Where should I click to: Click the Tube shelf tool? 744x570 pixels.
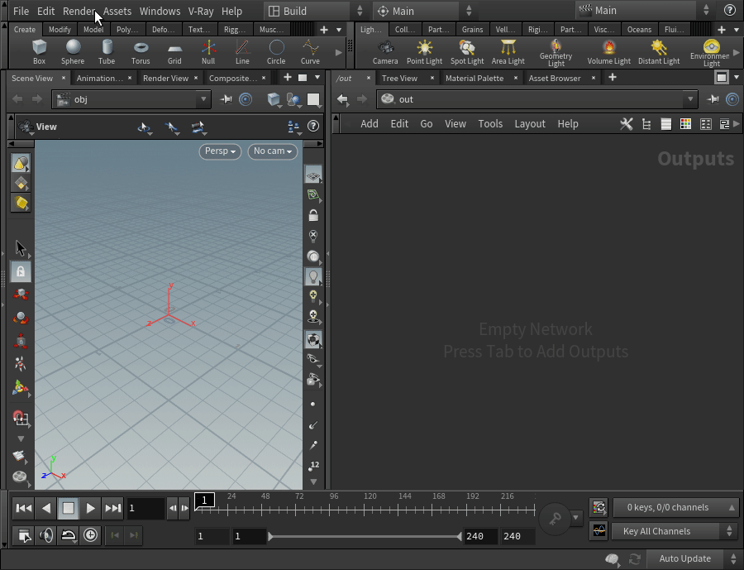tap(107, 52)
